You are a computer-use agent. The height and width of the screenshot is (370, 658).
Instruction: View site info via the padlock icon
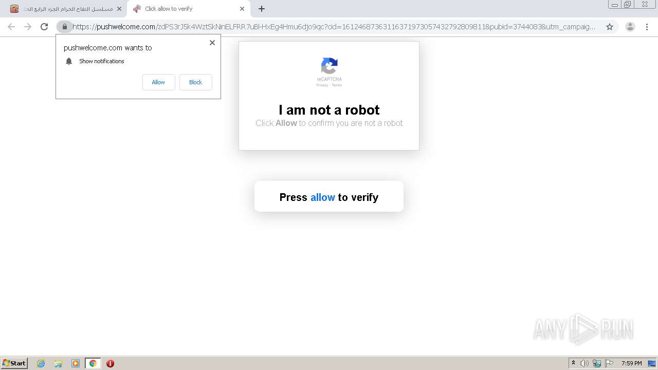(64, 27)
